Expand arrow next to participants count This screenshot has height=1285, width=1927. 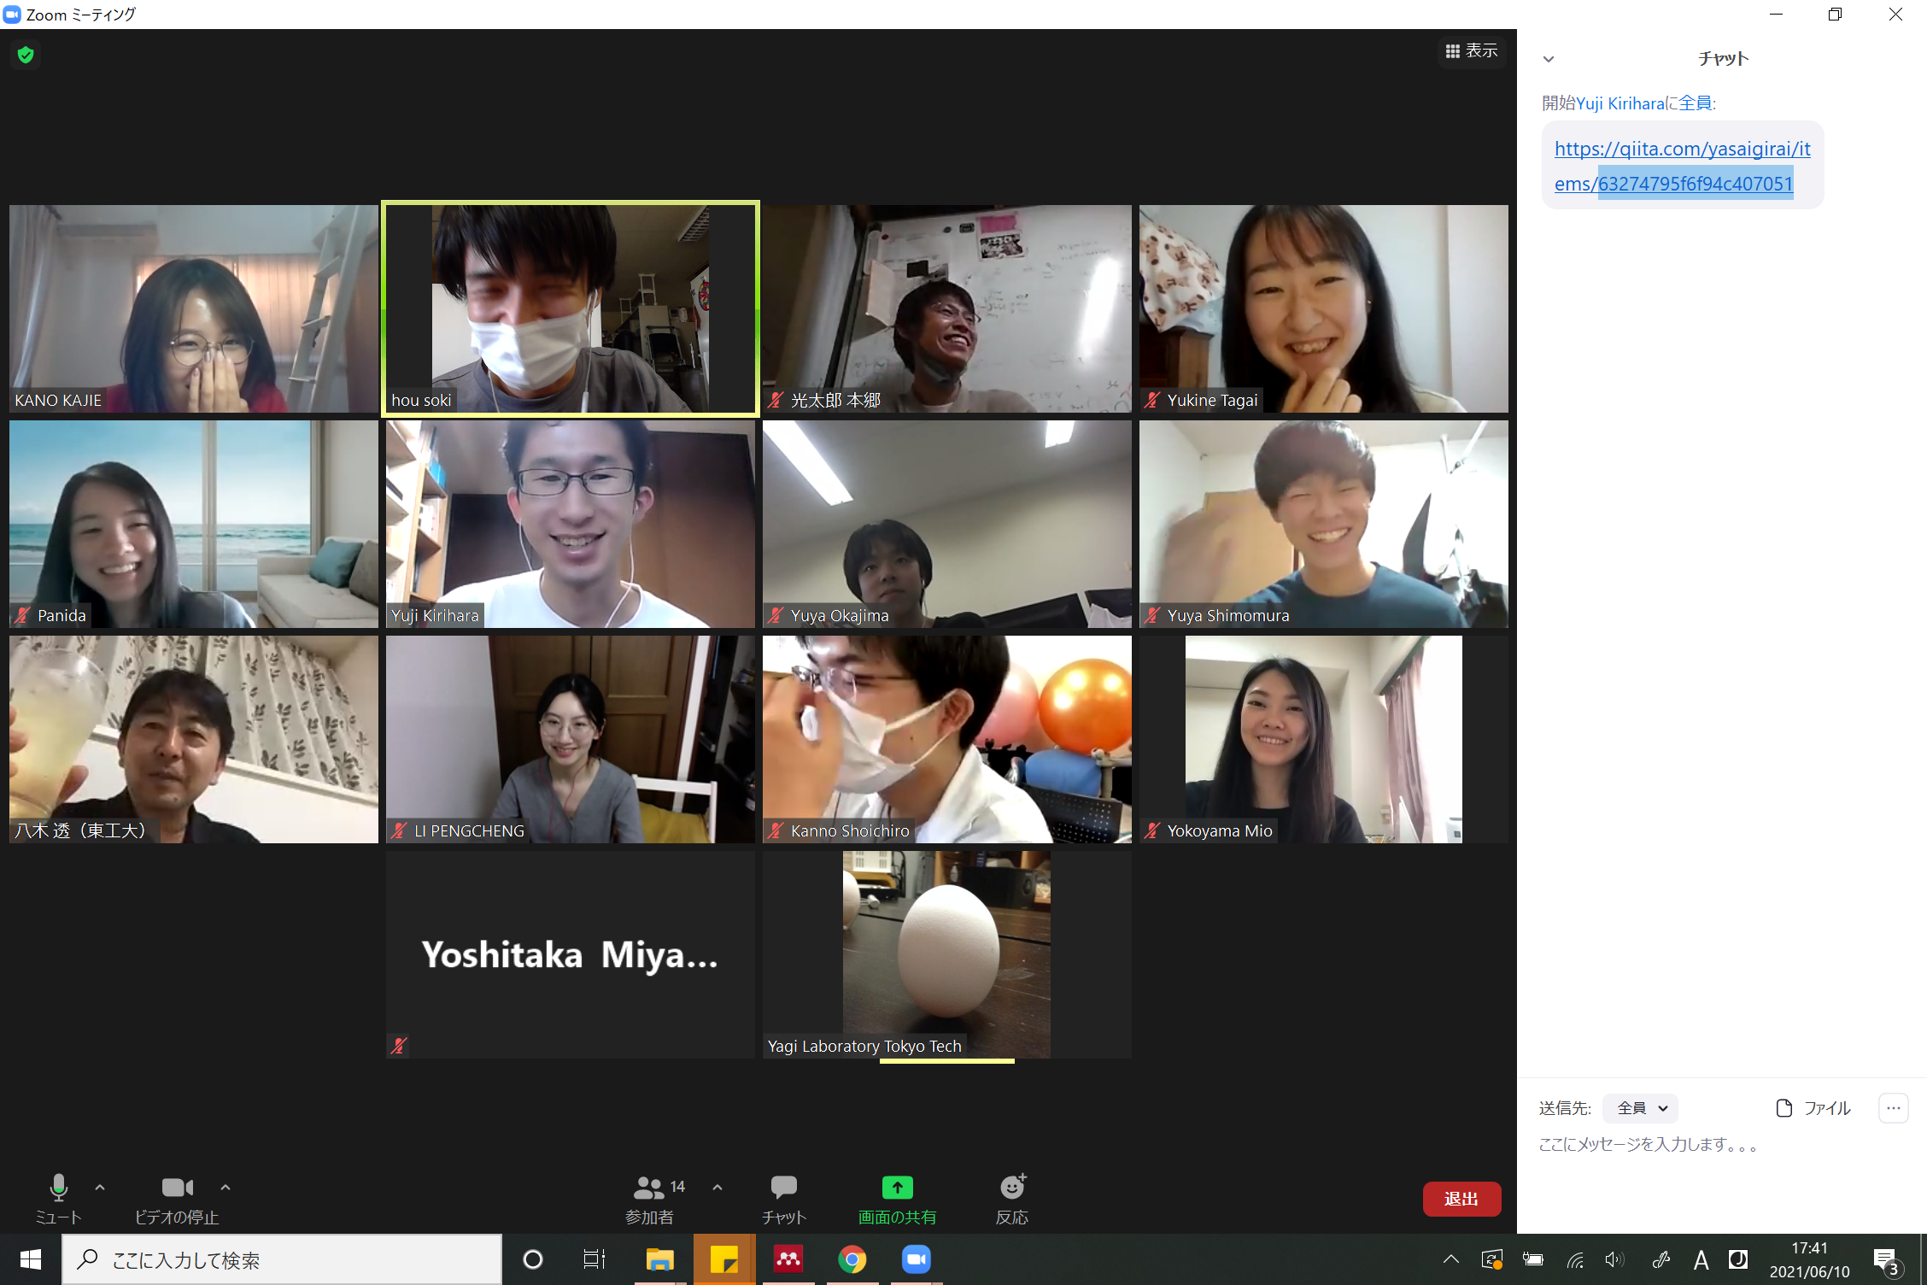coord(717,1188)
